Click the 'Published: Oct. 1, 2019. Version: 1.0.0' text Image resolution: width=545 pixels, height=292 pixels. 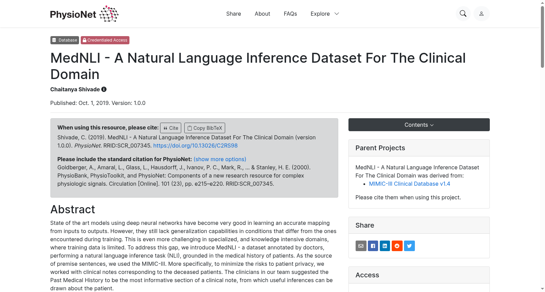click(98, 103)
